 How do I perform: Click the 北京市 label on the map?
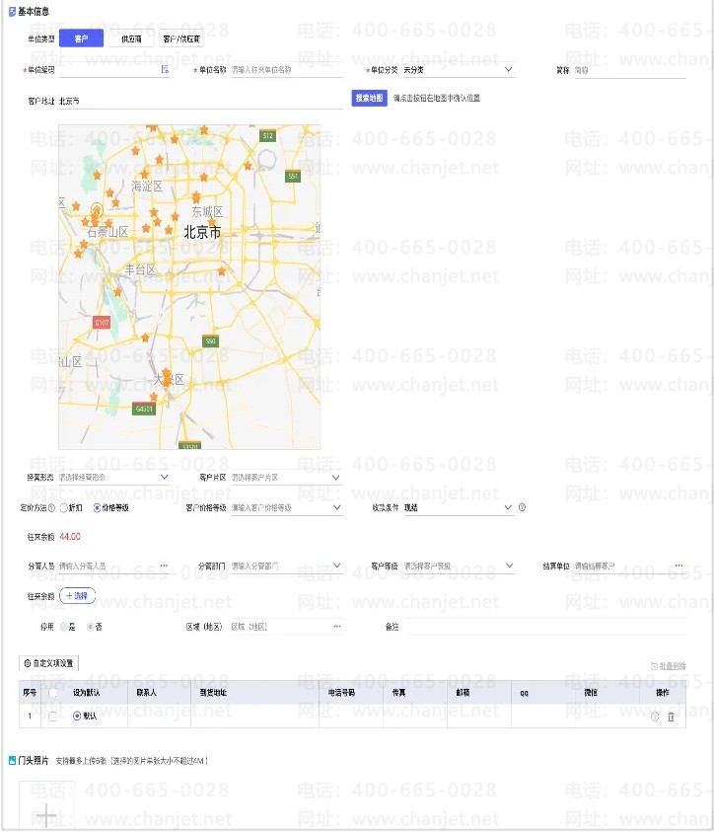(x=202, y=232)
